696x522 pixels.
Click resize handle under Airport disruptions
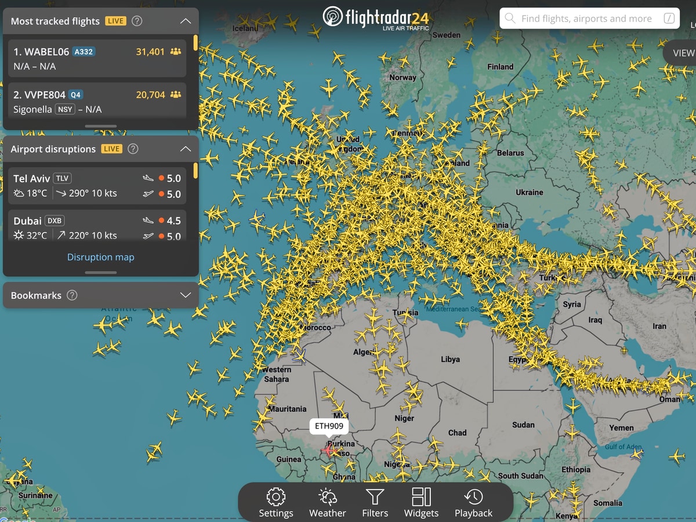tap(101, 273)
